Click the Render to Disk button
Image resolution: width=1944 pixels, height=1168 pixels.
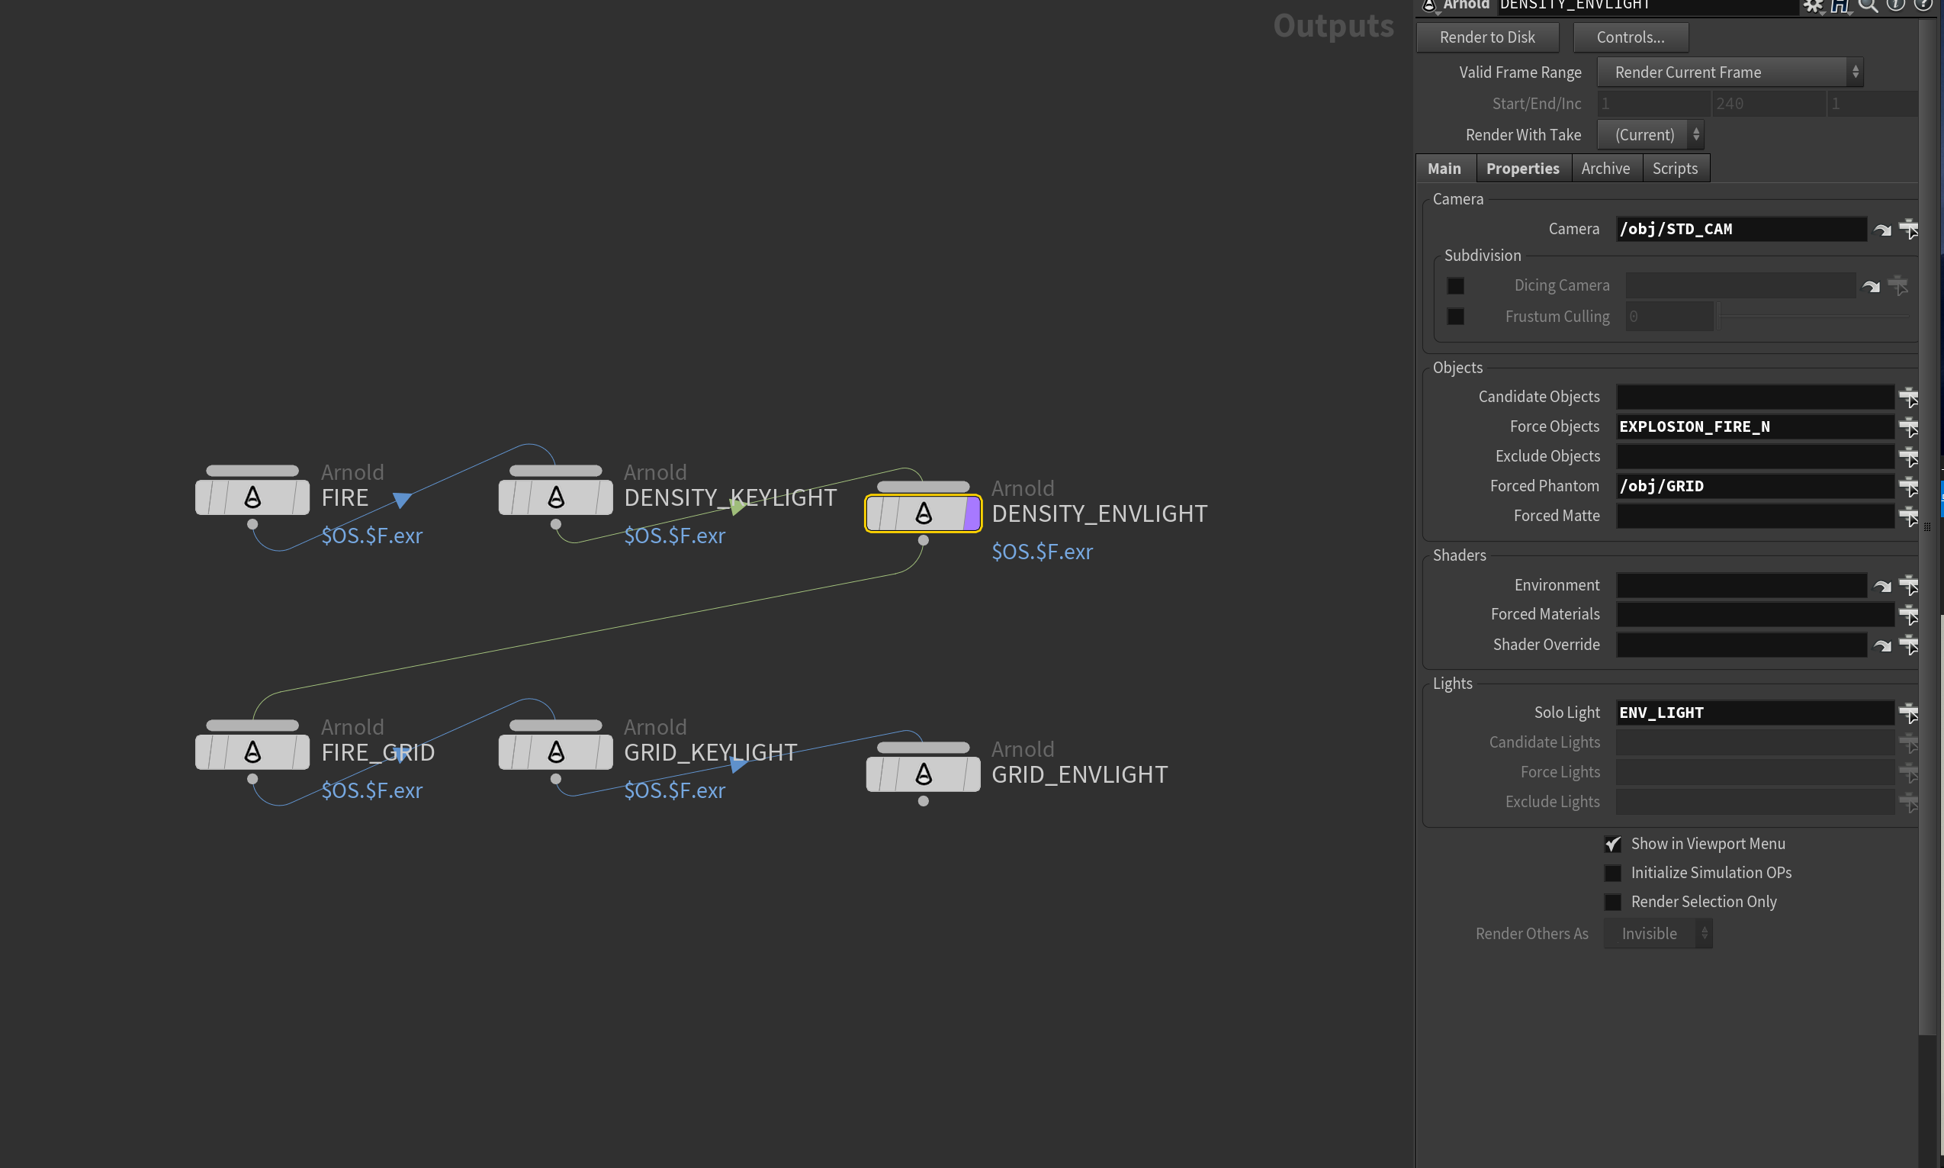1487,37
